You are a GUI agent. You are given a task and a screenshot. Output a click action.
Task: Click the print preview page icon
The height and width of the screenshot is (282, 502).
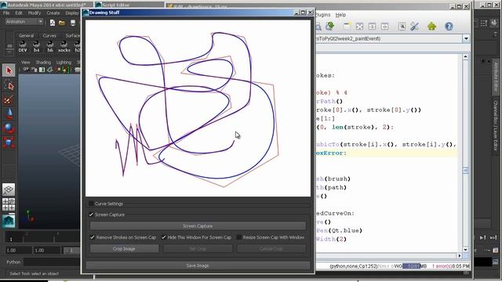(402, 26)
